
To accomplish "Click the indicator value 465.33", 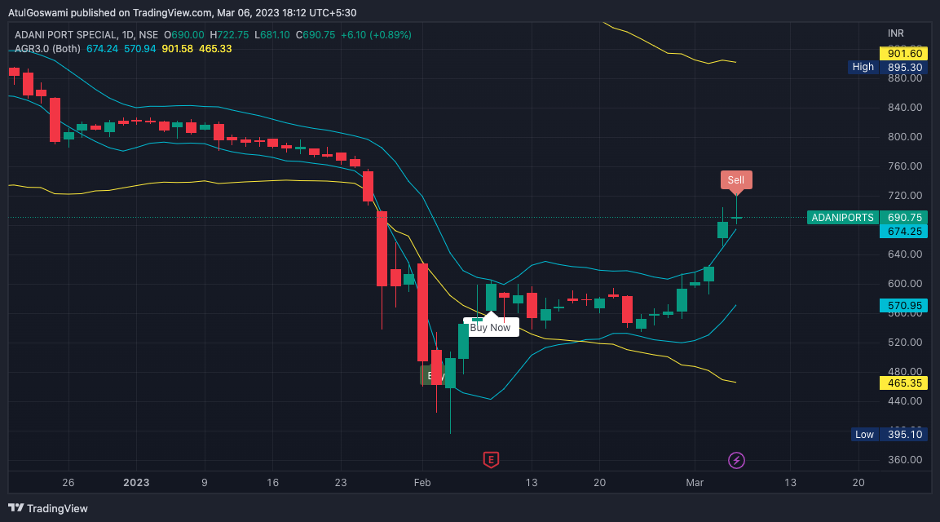I will pyautogui.click(x=215, y=49).
